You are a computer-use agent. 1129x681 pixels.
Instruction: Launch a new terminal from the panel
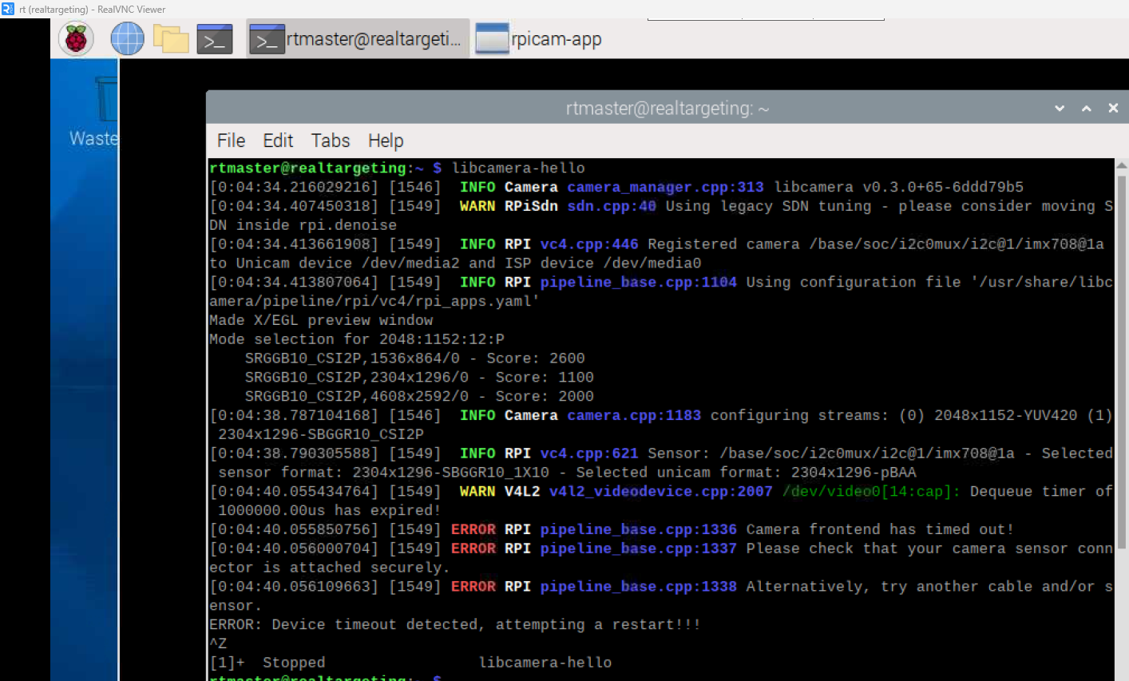pyautogui.click(x=215, y=39)
